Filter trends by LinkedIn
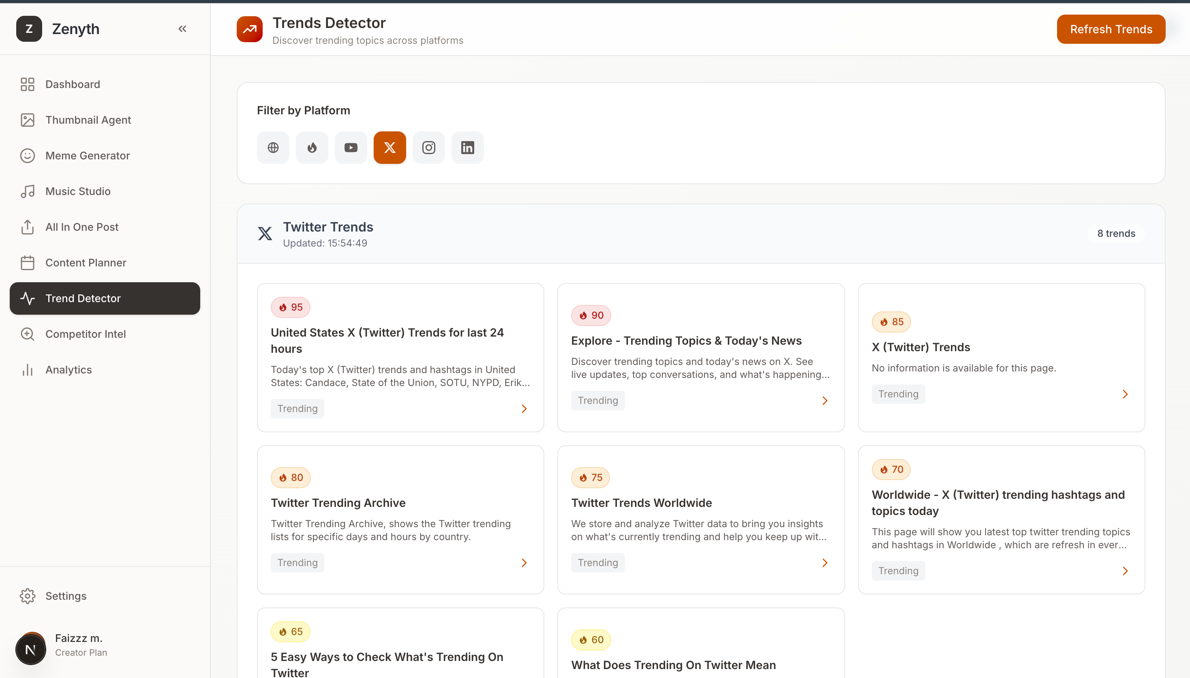The image size is (1190, 678). [x=468, y=148]
